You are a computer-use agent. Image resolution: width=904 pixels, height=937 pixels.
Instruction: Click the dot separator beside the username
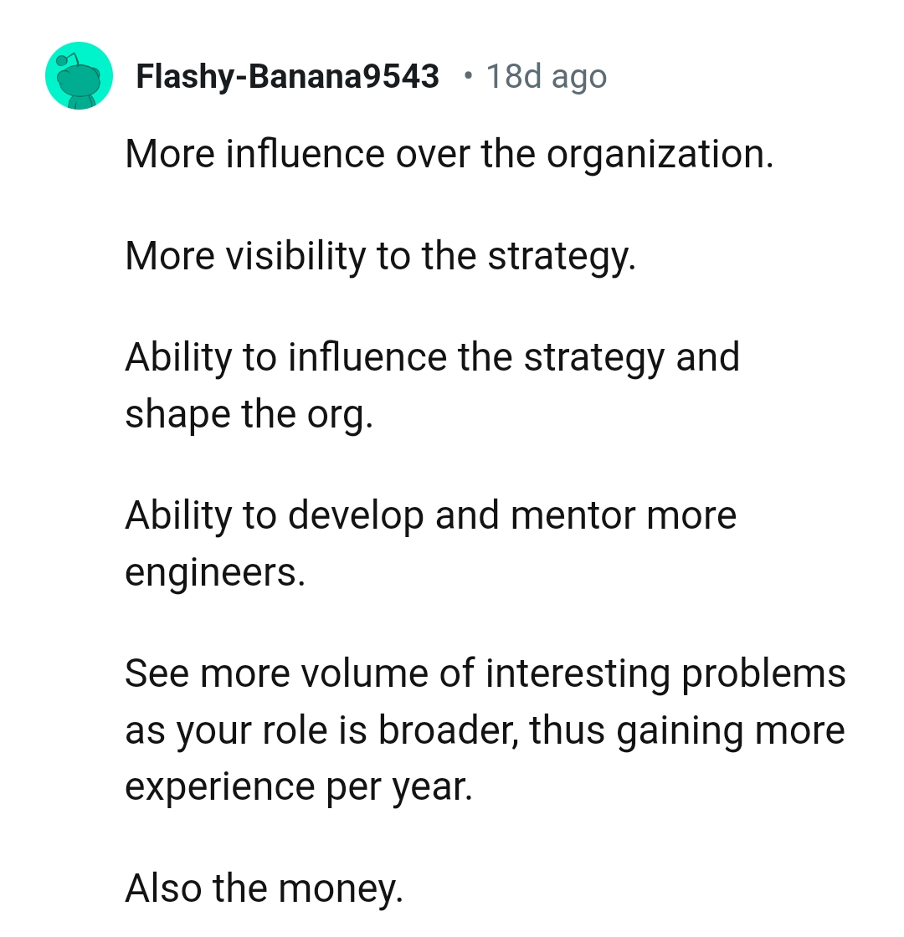point(468,76)
